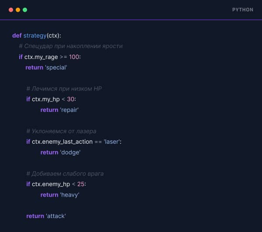Click ctx.enemy_hp in the condition

[51, 184]
